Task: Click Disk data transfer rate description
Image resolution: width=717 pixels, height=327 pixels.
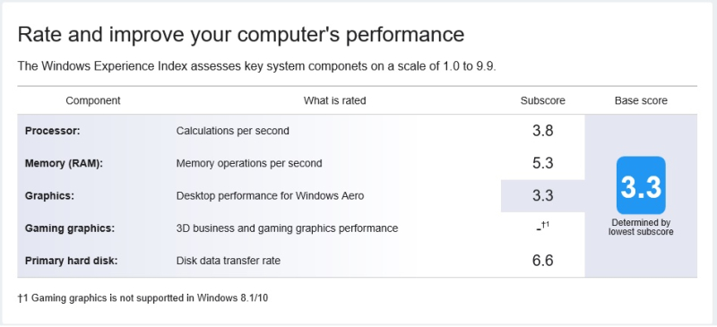Action: (x=229, y=261)
